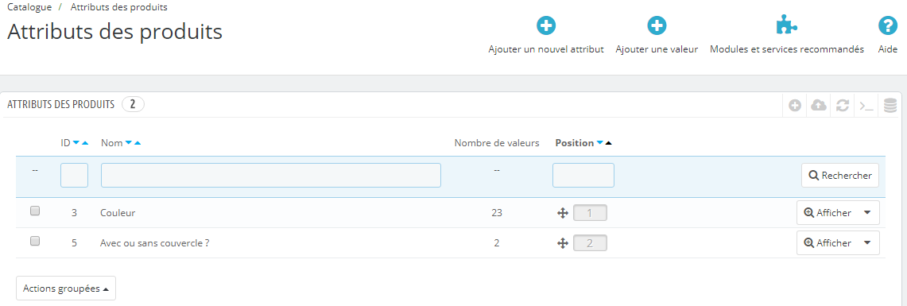Open the Actions groupées dropdown
This screenshot has height=306, width=907.
pyautogui.click(x=66, y=288)
